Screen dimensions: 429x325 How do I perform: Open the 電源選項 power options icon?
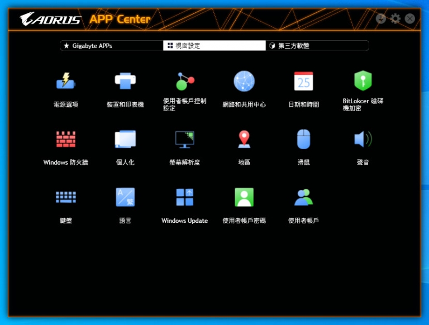pyautogui.click(x=66, y=82)
